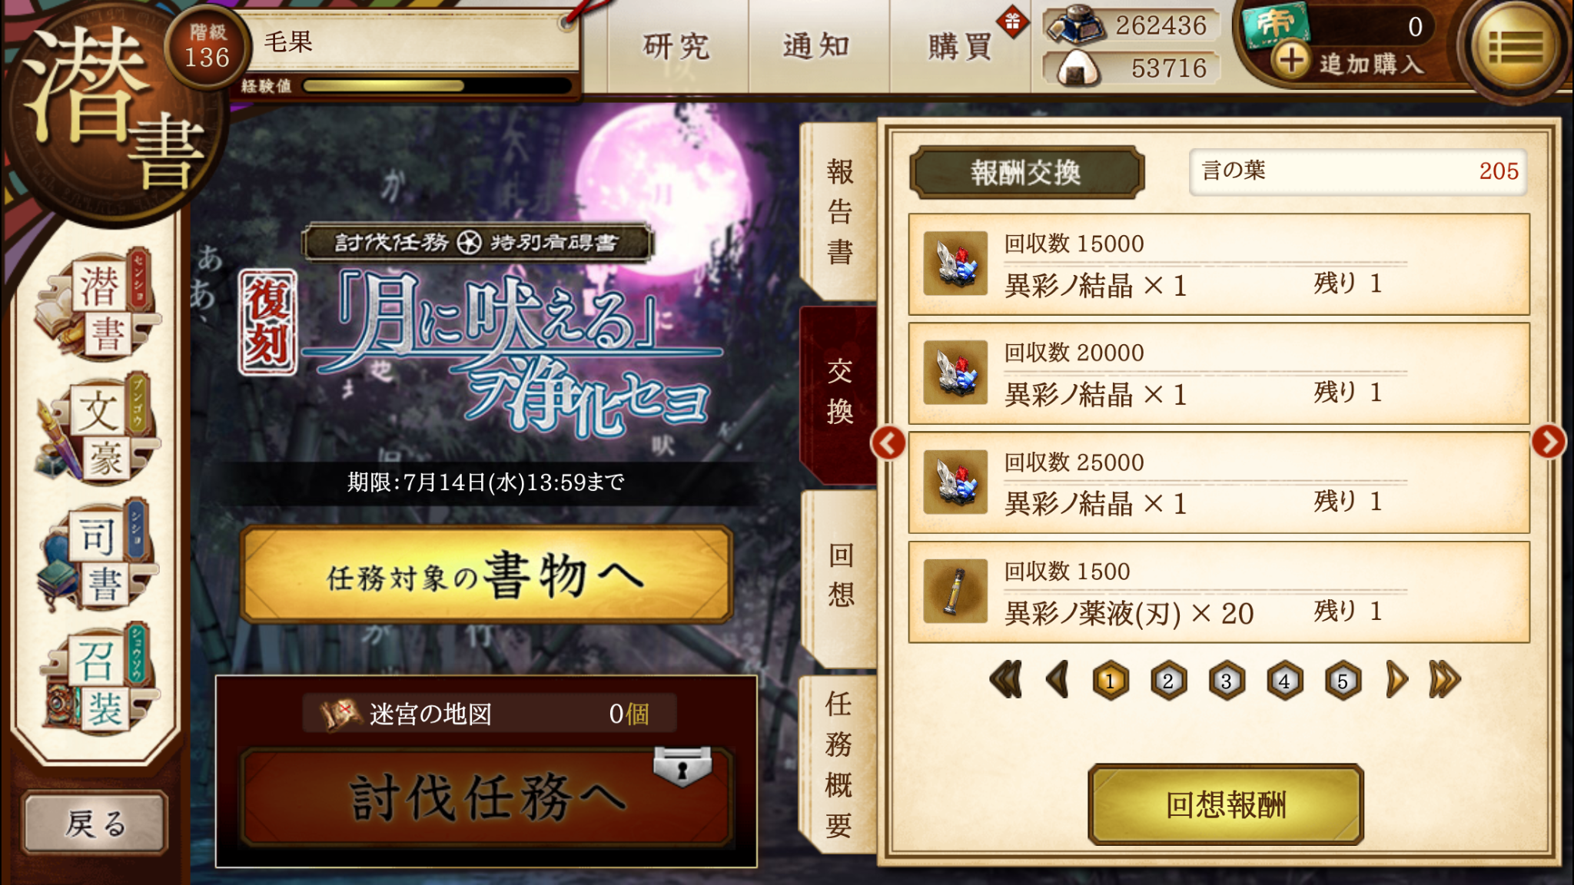Image resolution: width=1574 pixels, height=885 pixels.
Task: Click the 異彩ノ薬液(刃) reward item icon
Action: pyautogui.click(x=955, y=591)
